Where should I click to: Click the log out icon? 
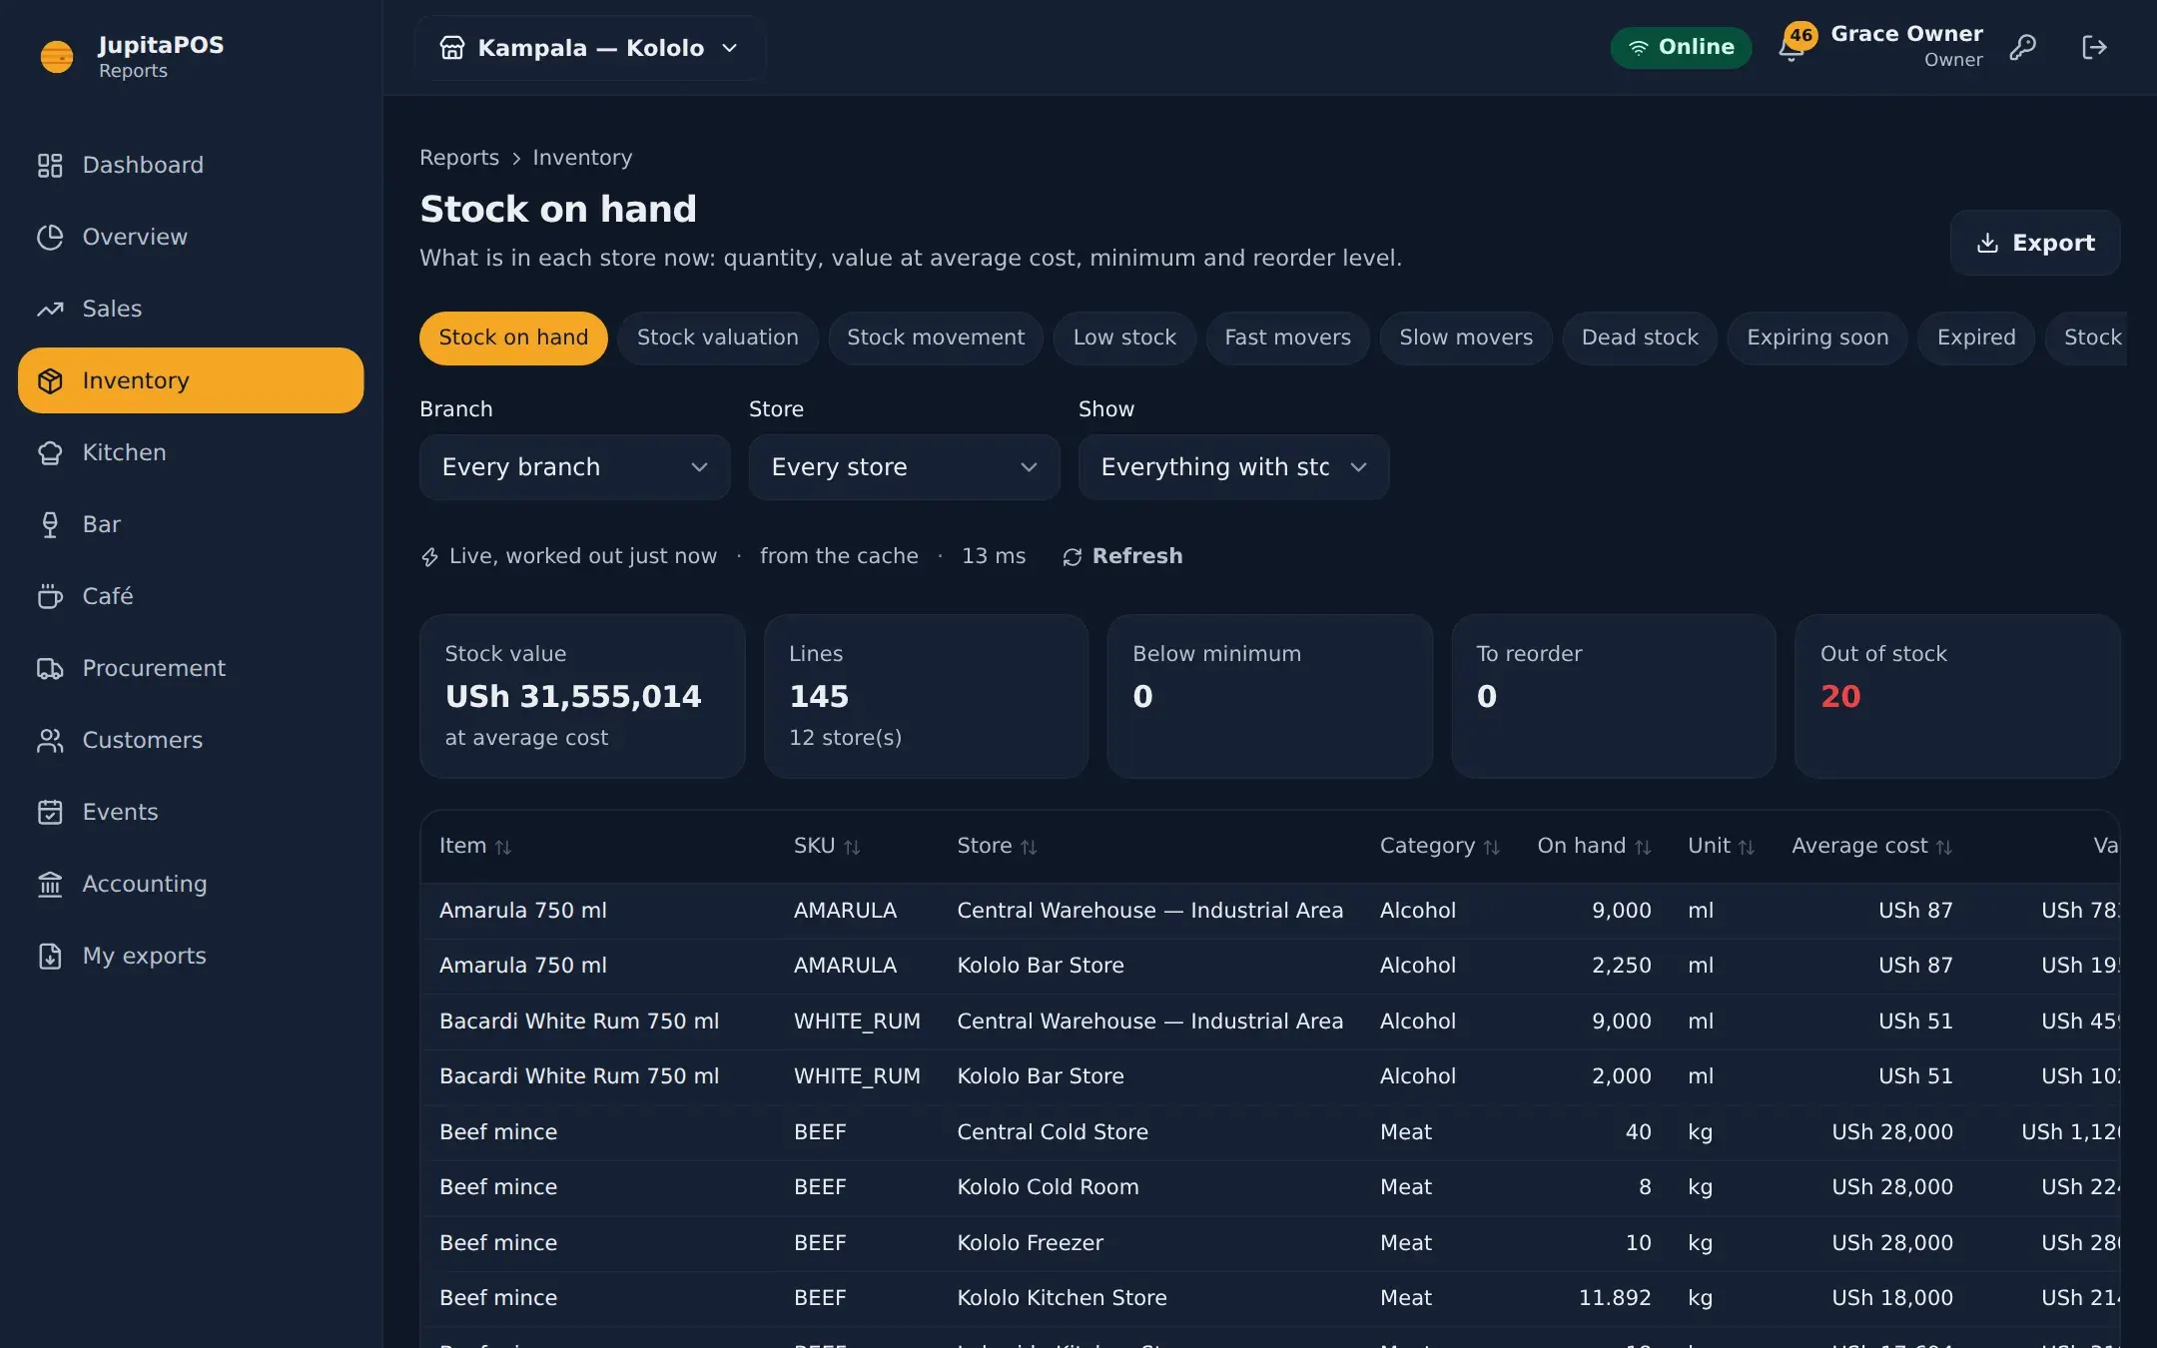2094,47
